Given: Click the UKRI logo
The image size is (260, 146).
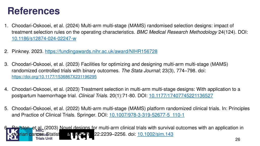Looking at the screenshot, I should click(x=13, y=134).
